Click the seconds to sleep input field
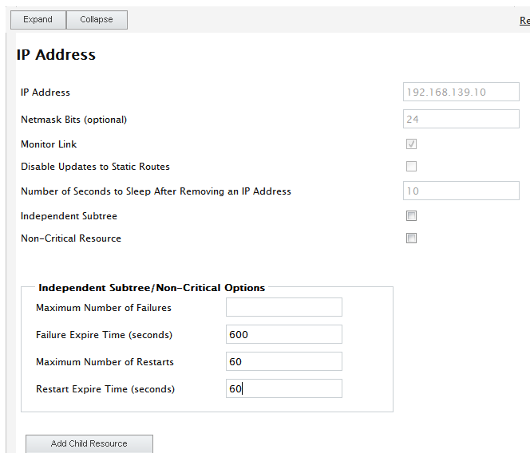This screenshot has width=530, height=453. 461,191
